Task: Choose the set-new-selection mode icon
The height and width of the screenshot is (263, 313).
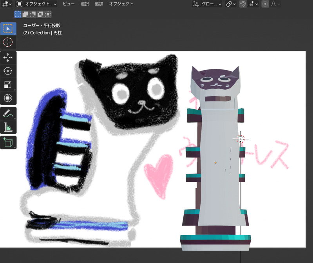Action: [18, 14]
